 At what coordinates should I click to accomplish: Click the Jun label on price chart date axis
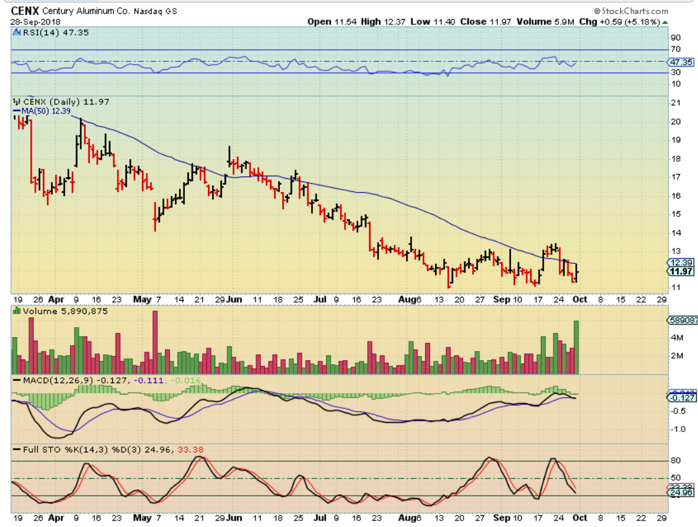pos(234,299)
